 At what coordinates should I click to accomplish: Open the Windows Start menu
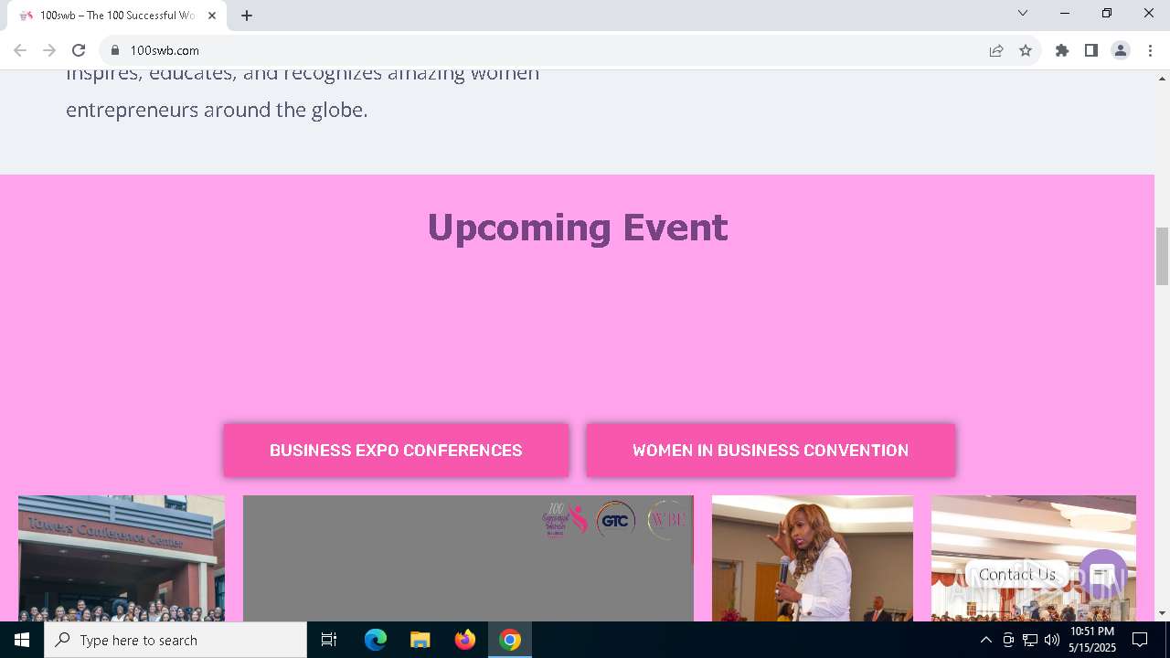(x=22, y=640)
